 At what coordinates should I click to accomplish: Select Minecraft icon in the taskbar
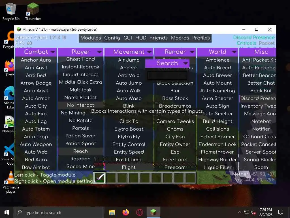pyautogui.click(x=153, y=212)
